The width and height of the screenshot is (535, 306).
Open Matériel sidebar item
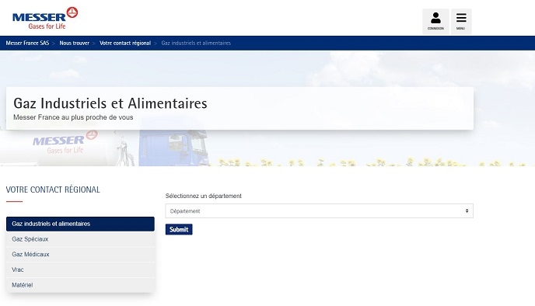tap(80, 285)
